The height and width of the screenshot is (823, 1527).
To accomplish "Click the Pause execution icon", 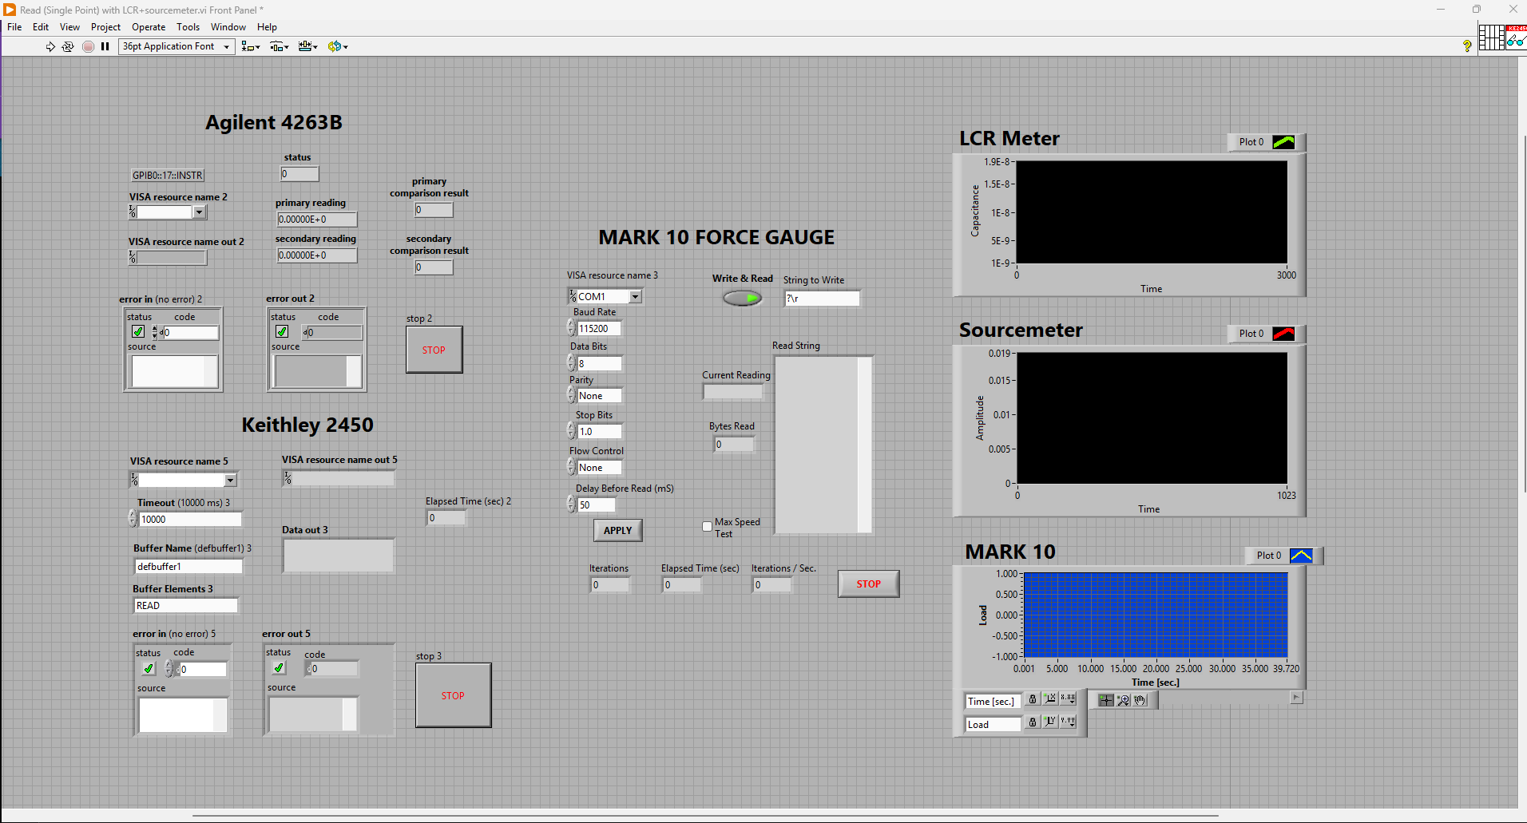I will coord(105,46).
